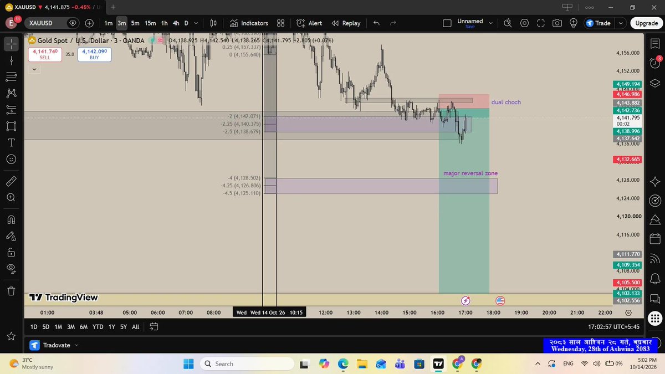The image size is (665, 374).
Task: Select the ruler measure tool
Action: (x=12, y=181)
